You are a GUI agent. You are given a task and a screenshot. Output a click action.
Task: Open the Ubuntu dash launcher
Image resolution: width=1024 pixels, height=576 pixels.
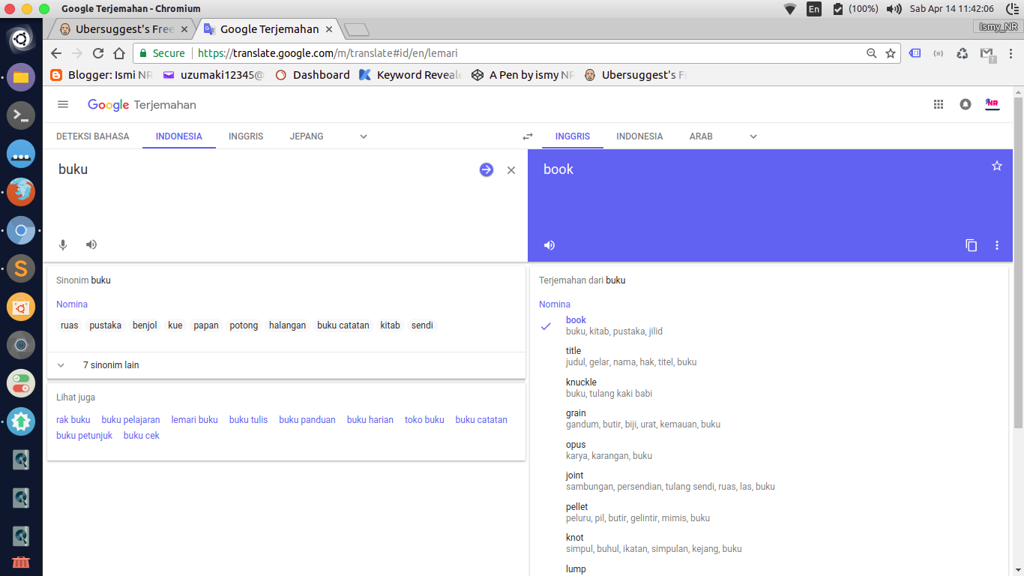click(21, 38)
